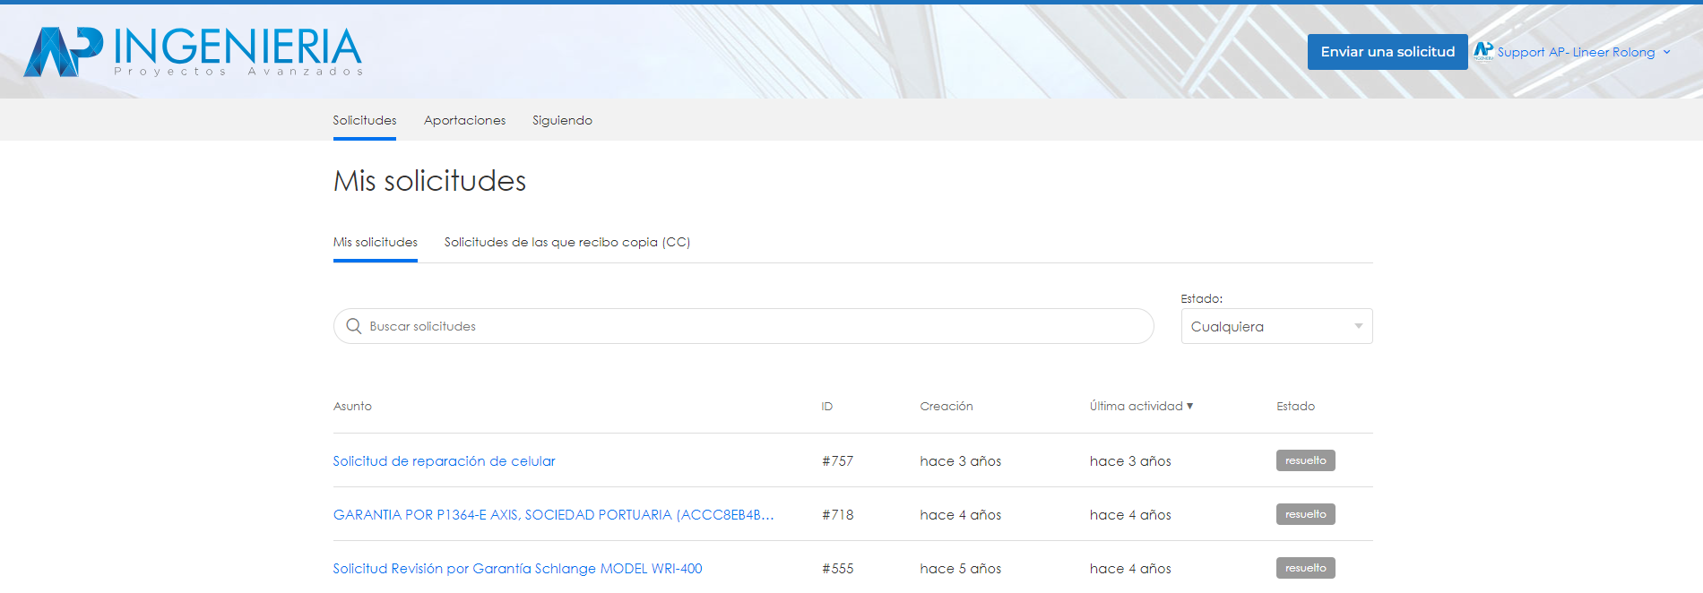
Task: Open Solicitud de reparación de celular
Action: pos(445,460)
